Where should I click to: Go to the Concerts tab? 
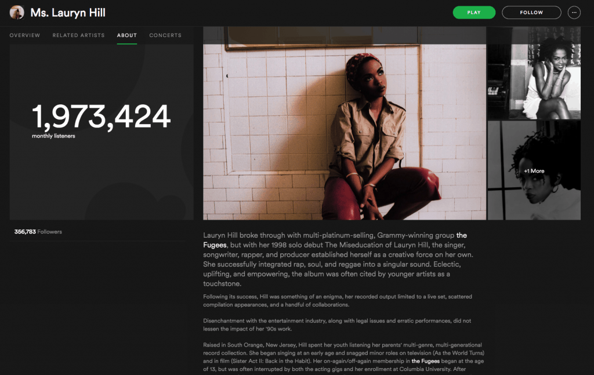tap(165, 35)
